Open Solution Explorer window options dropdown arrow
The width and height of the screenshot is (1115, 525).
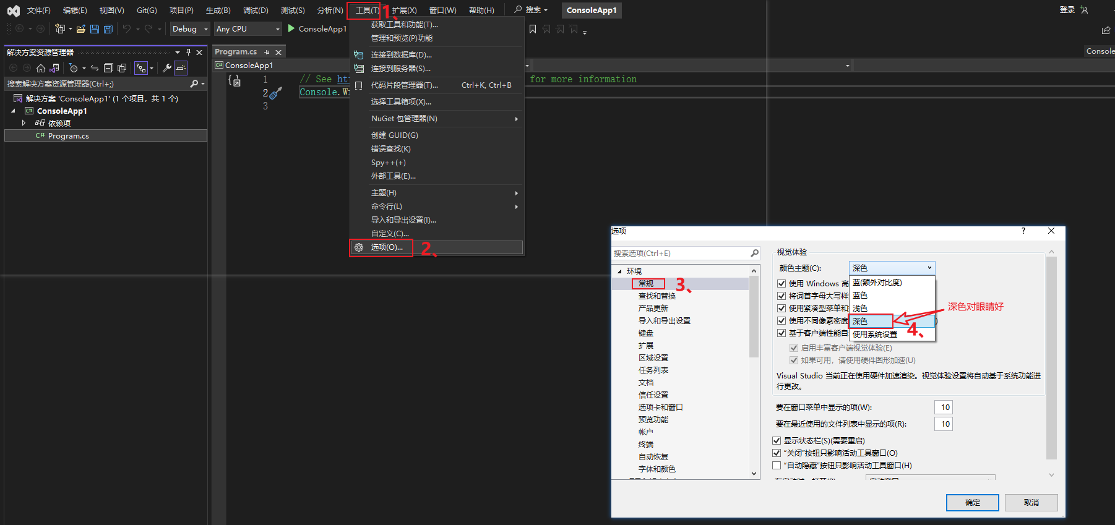pos(178,52)
